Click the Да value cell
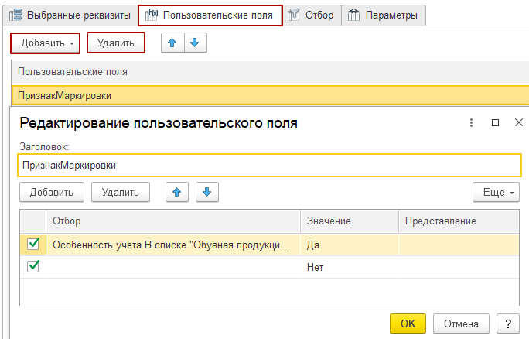Screen dimensions: 529x339 coord(350,245)
